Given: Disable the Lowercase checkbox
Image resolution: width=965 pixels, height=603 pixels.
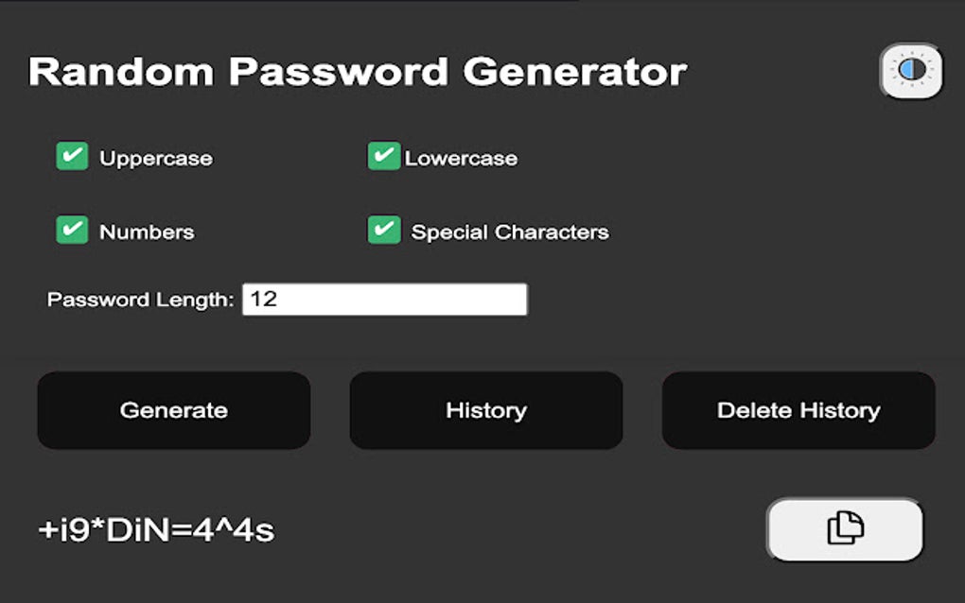Looking at the screenshot, I should point(383,157).
